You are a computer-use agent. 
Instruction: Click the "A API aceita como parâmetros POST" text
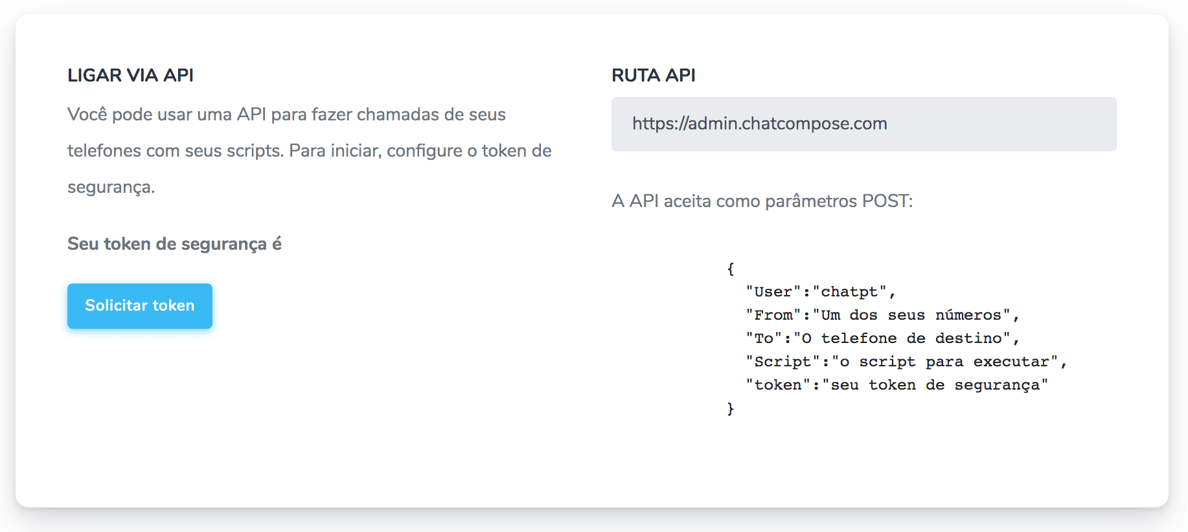coord(762,201)
